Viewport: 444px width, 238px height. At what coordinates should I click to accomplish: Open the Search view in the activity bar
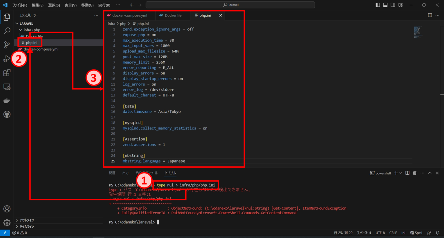coord(6,31)
